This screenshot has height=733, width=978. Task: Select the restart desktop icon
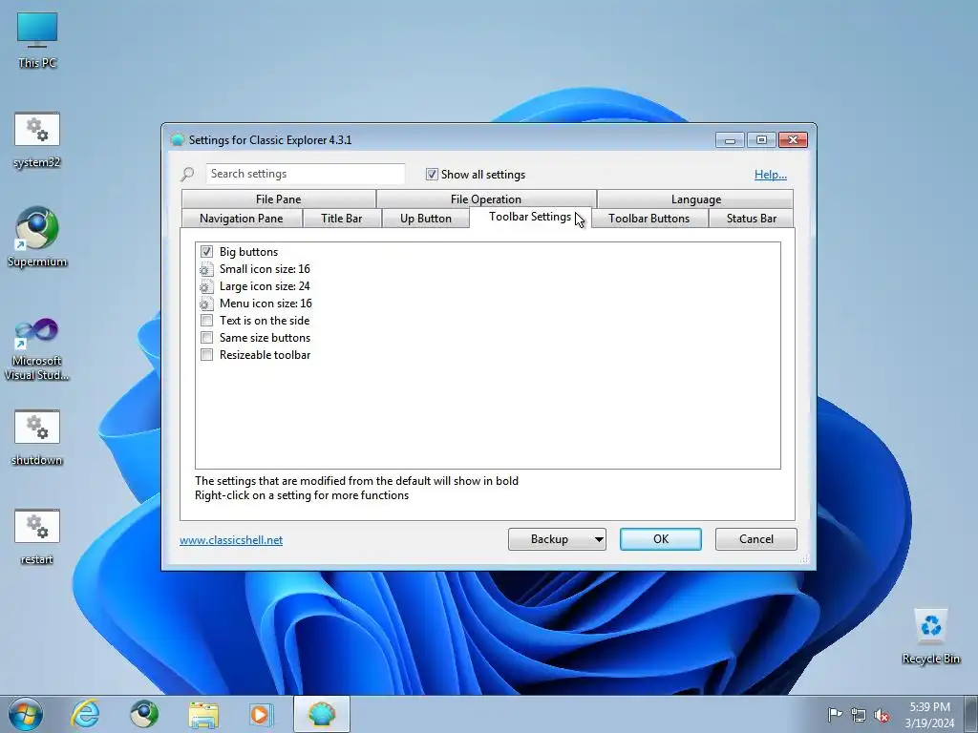[37, 537]
